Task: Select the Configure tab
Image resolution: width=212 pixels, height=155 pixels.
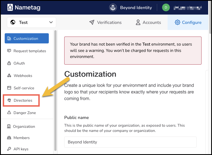Action: coord(188,23)
